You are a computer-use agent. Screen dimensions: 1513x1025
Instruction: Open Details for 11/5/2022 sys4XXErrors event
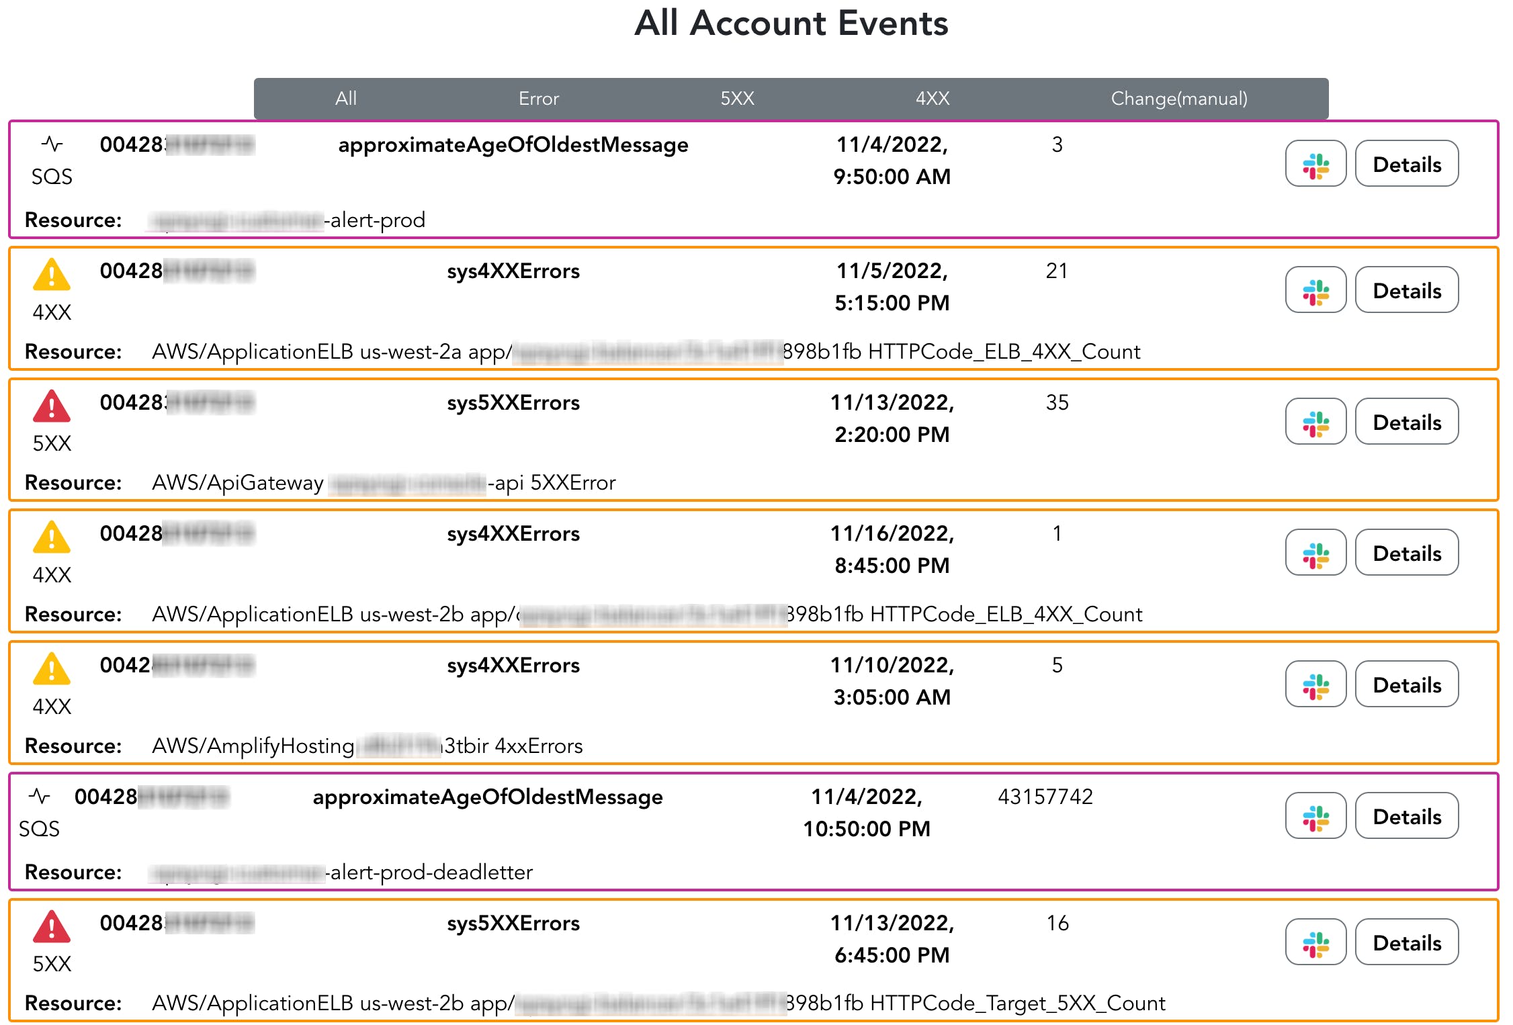tap(1406, 290)
